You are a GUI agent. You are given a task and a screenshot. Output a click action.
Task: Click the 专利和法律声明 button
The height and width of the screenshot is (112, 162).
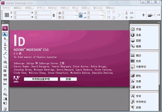[41, 79]
